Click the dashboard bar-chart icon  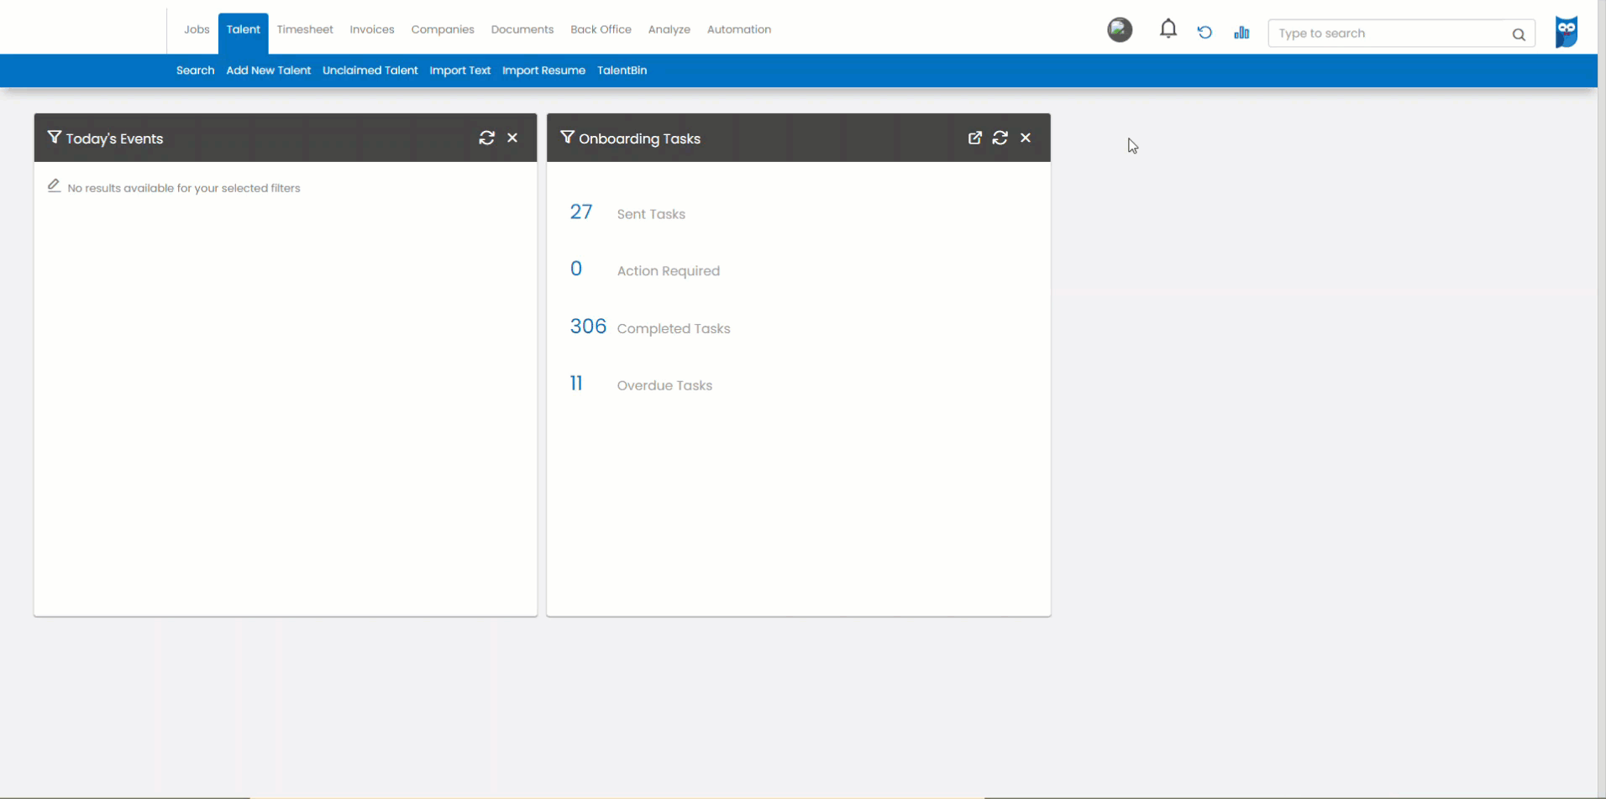click(x=1242, y=32)
